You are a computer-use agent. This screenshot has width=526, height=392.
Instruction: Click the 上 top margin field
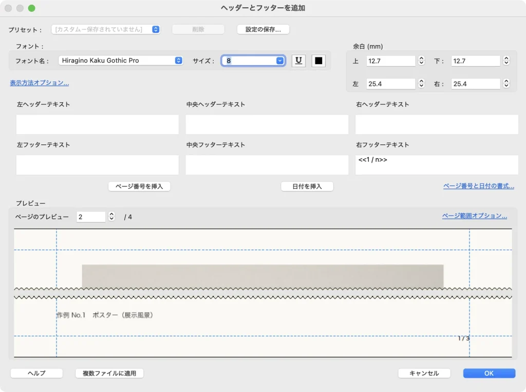click(x=391, y=61)
